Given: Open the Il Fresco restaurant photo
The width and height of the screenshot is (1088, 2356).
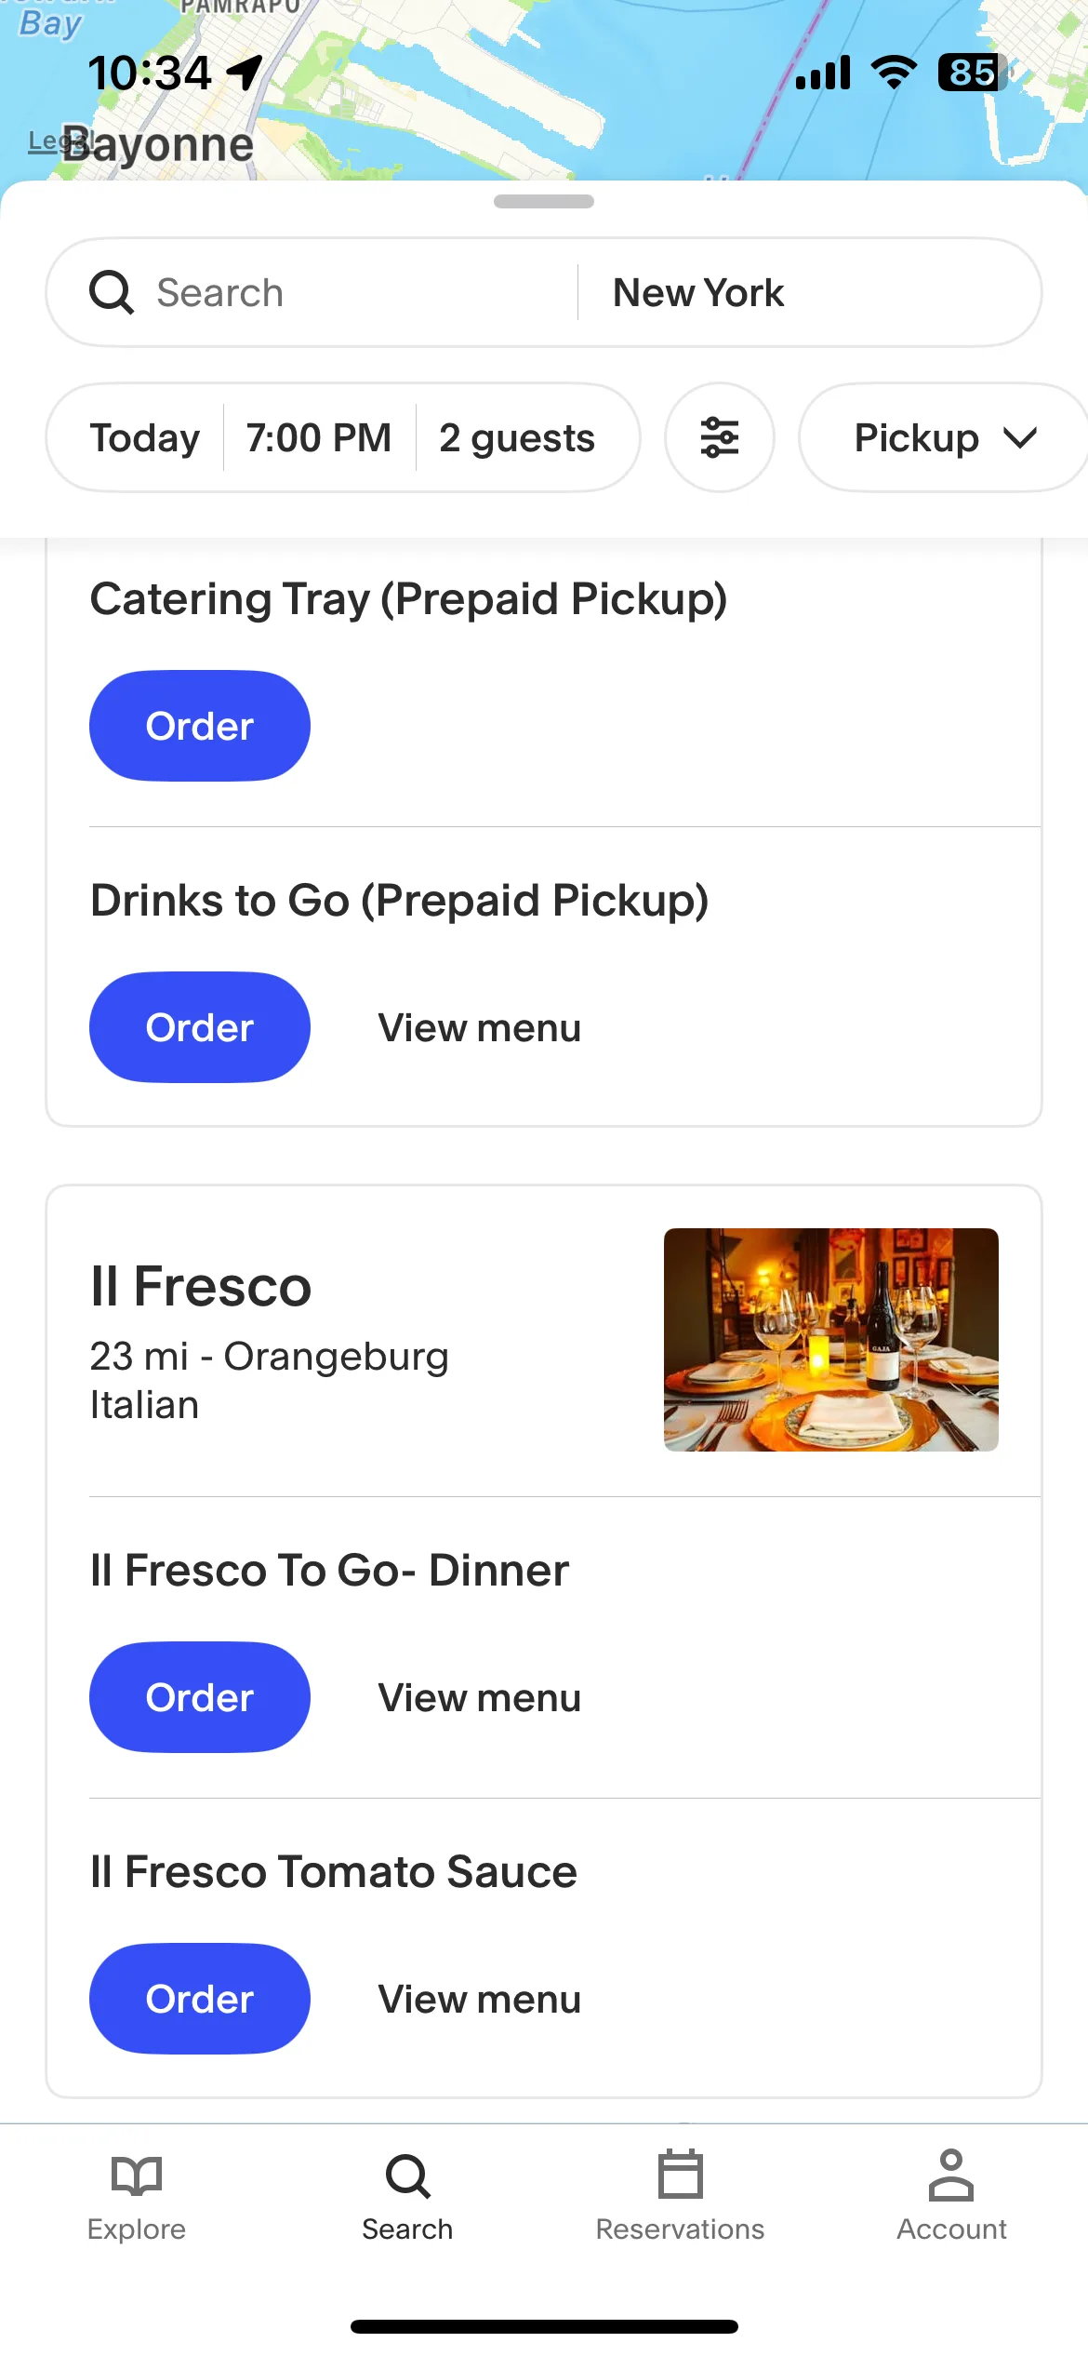Looking at the screenshot, I should tap(830, 1340).
